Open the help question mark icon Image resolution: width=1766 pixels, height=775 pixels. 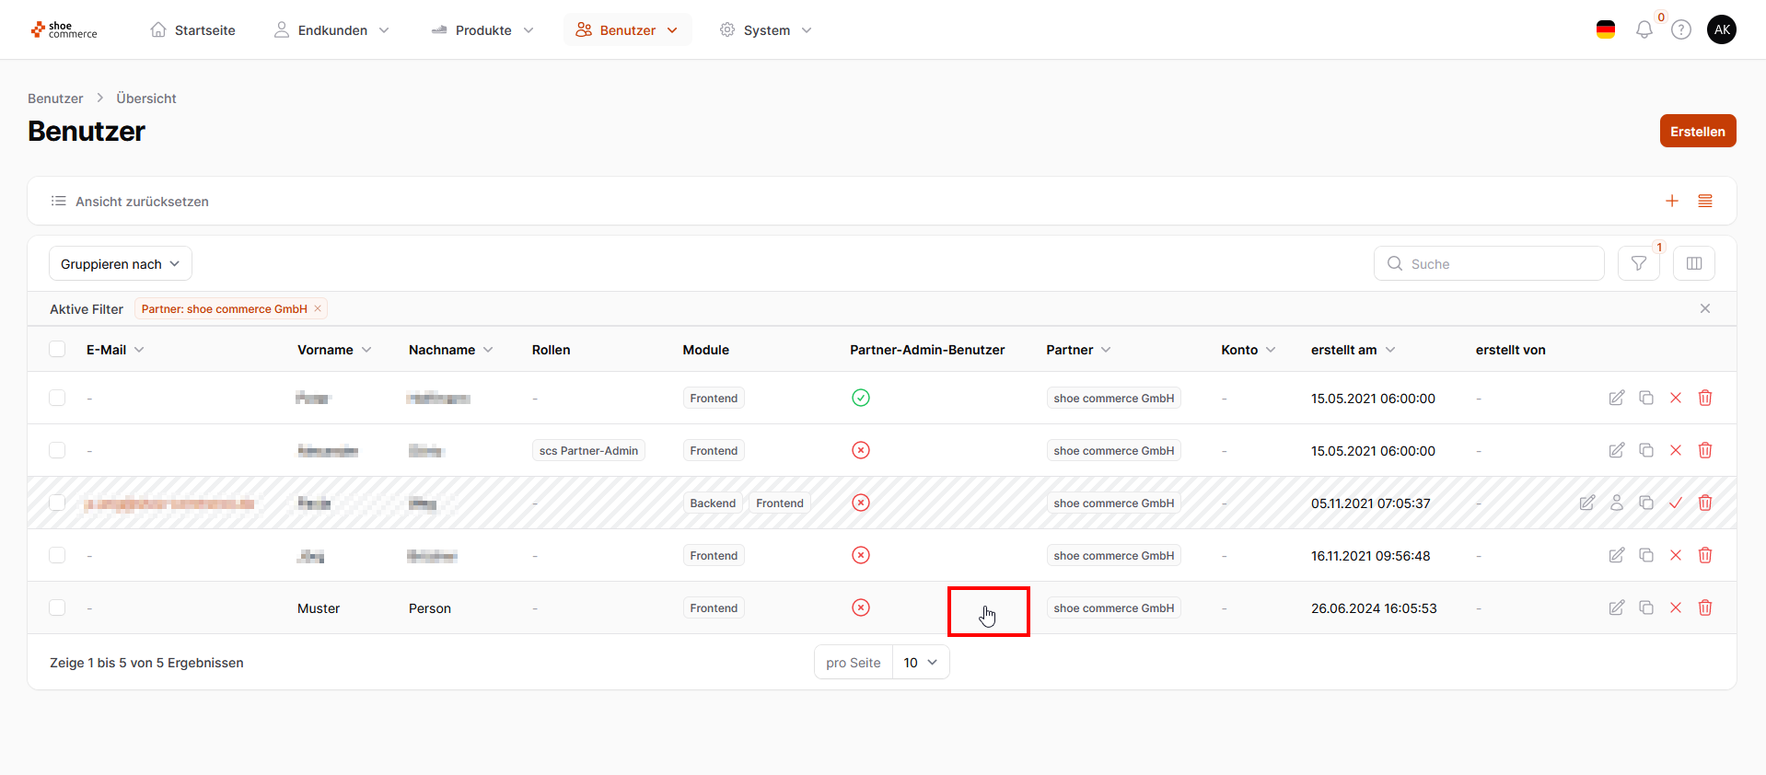1681,30
